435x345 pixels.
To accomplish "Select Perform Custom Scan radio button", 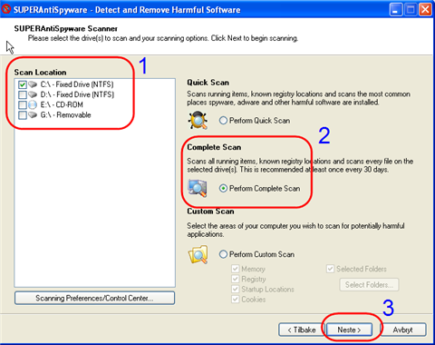I will 223,254.
